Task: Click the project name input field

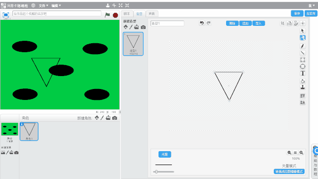Action: click(57, 13)
